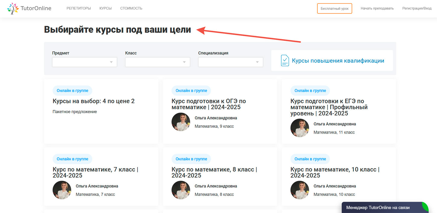437x213 pixels.
Task: Click the Бесплатный урок button
Action: click(335, 8)
